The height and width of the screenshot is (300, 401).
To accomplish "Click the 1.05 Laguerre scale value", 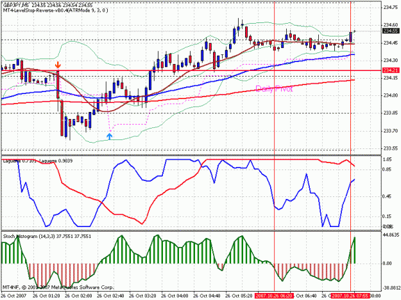I will click(388, 159).
